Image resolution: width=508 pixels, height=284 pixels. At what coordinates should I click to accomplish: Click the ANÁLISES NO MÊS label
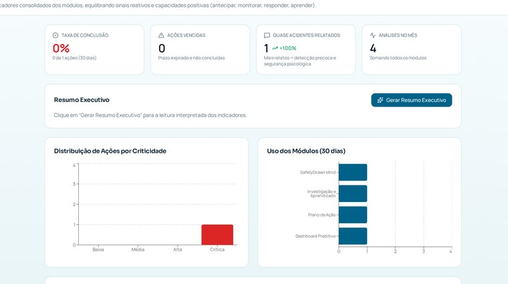coord(398,35)
